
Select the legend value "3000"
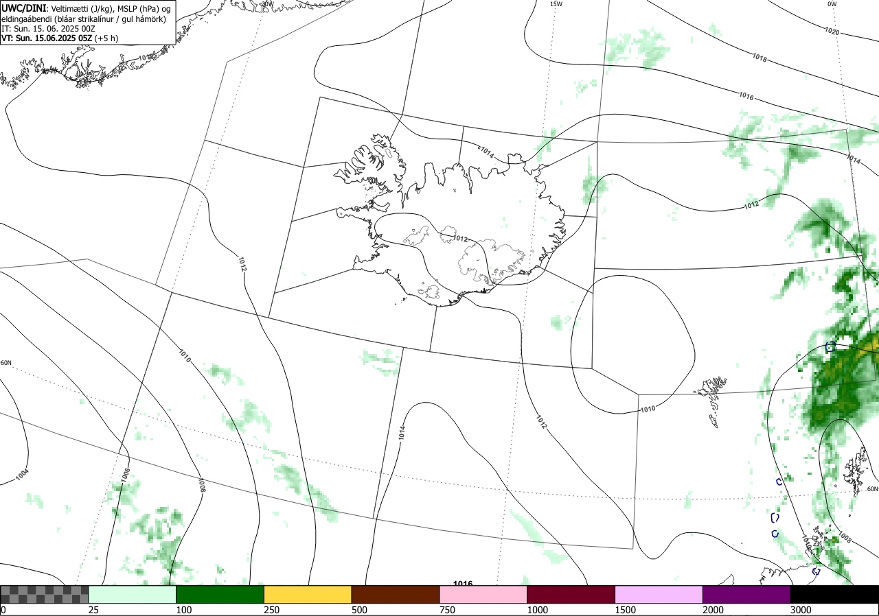[x=801, y=610]
